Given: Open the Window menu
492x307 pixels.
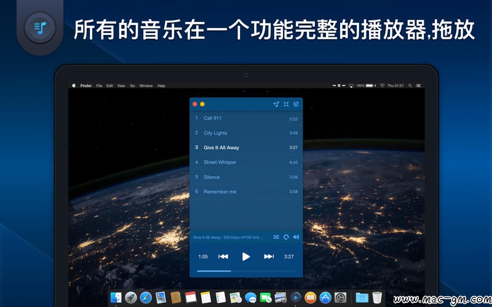Looking at the screenshot, I should point(146,85).
